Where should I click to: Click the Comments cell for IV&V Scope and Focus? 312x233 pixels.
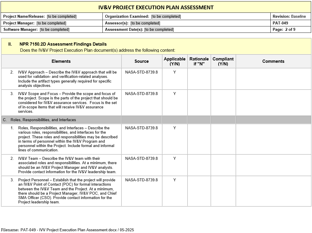click(273, 103)
